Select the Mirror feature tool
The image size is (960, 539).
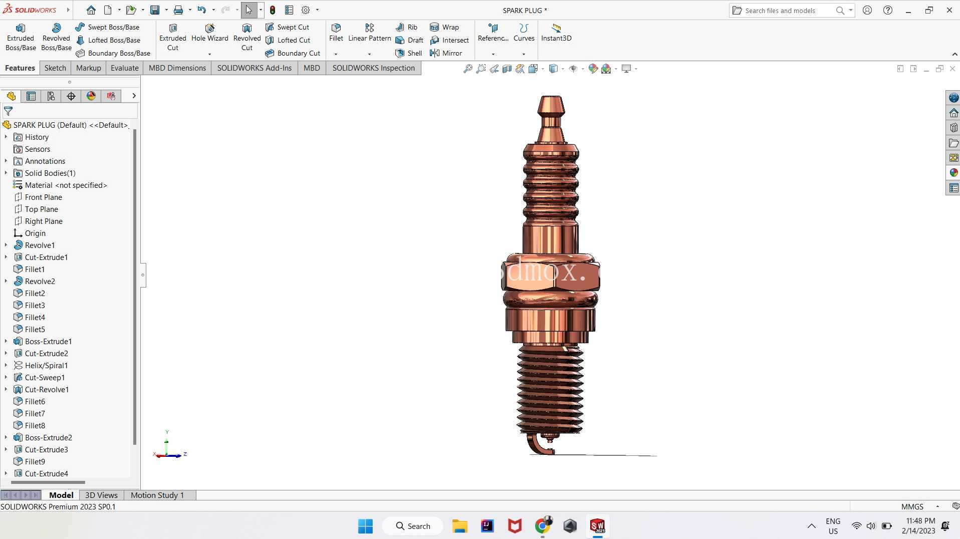[x=446, y=53]
